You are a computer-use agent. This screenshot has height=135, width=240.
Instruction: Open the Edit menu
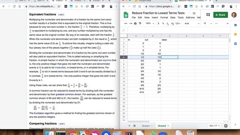pyautogui.click(x=140, y=18)
